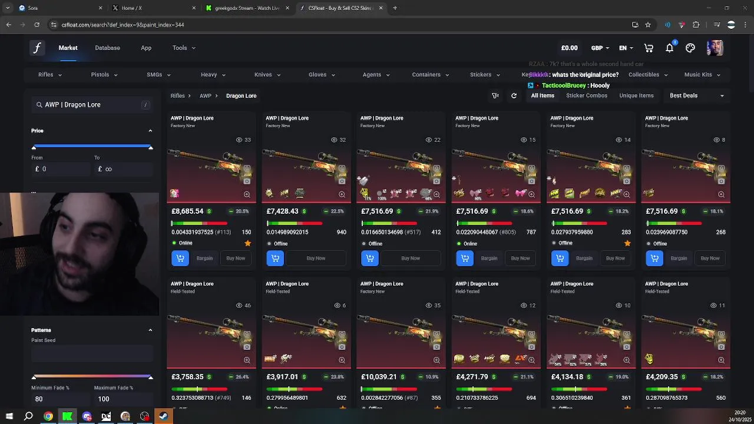Go to the Database tab

pyautogui.click(x=107, y=48)
